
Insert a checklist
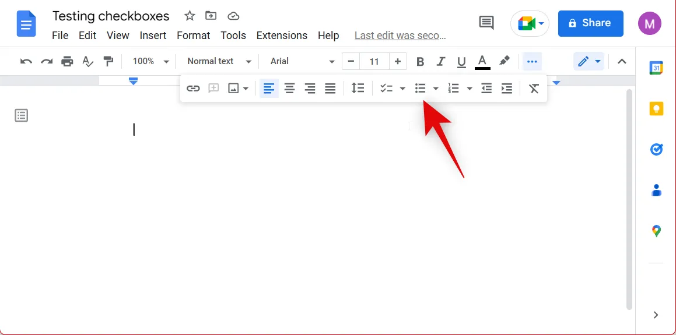tap(386, 89)
